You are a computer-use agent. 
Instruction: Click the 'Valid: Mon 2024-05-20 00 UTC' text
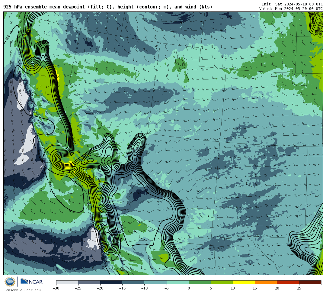[291, 9]
